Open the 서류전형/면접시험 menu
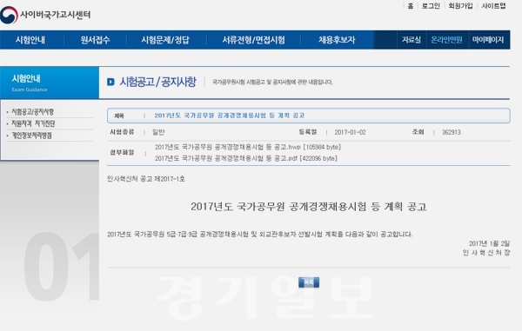 [x=254, y=40]
